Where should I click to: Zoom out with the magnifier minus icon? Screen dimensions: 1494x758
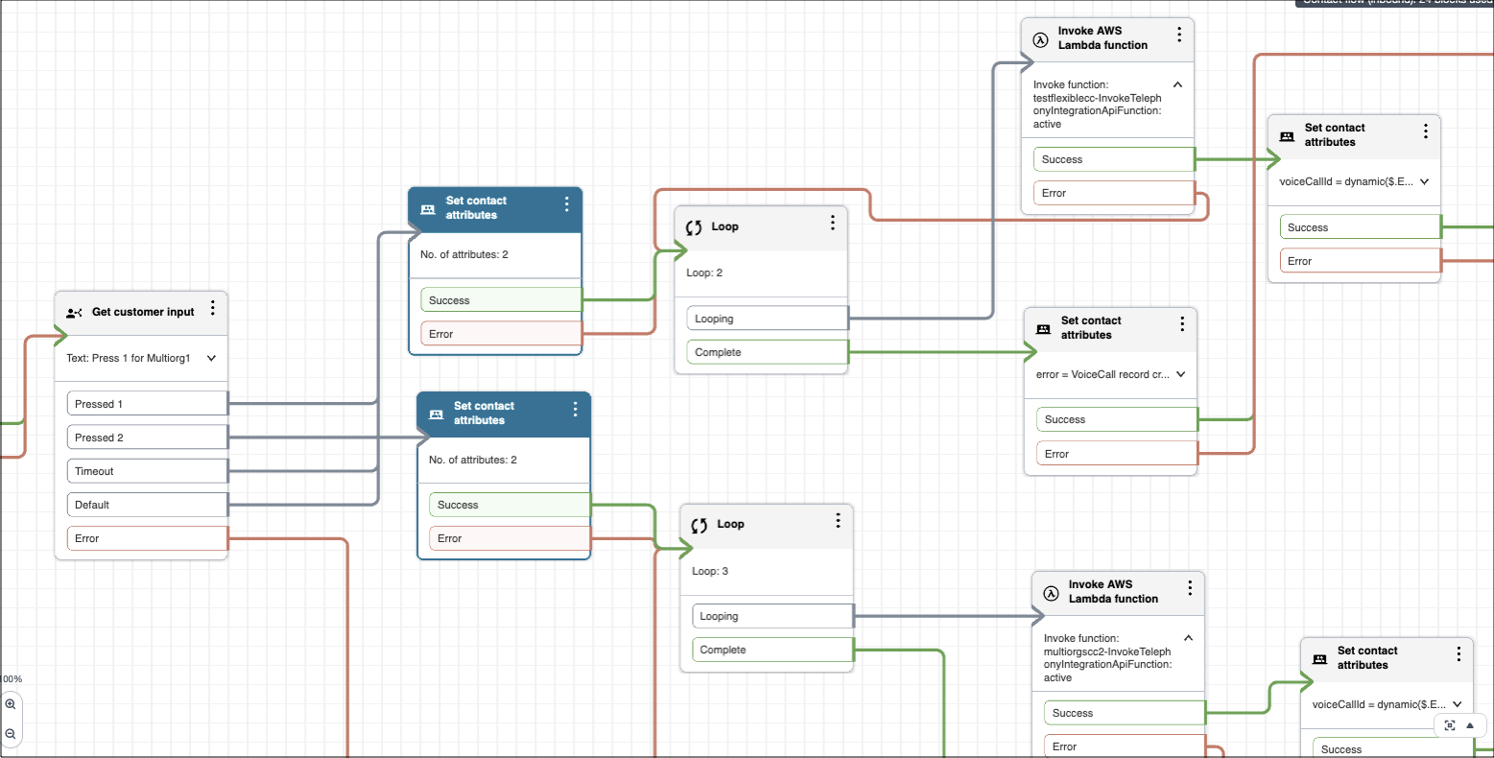11,734
